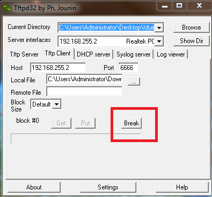This screenshot has width=212, height=197.
Task: Focus the Remote File text box
Action: [x=84, y=92]
